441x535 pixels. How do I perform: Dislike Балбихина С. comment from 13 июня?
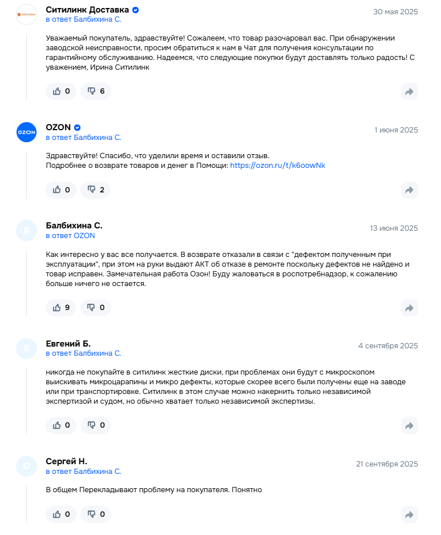[95, 308]
